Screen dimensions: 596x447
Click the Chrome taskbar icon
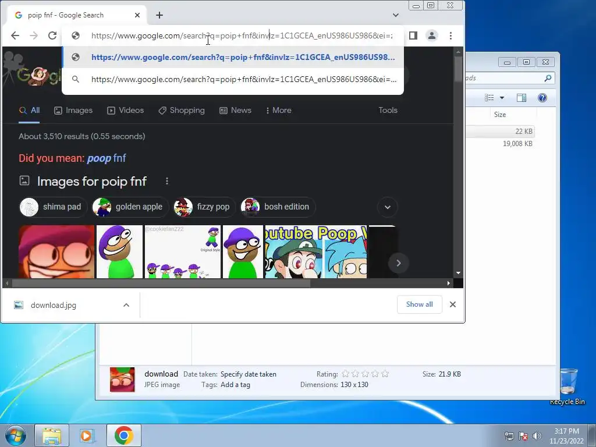(123, 435)
